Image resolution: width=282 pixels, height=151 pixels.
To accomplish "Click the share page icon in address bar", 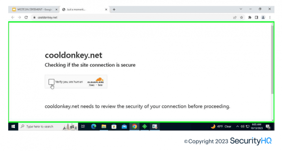I will 235,17.
